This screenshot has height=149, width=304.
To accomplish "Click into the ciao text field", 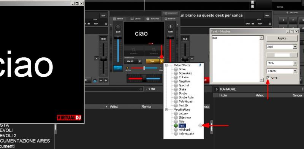I will [236, 59].
